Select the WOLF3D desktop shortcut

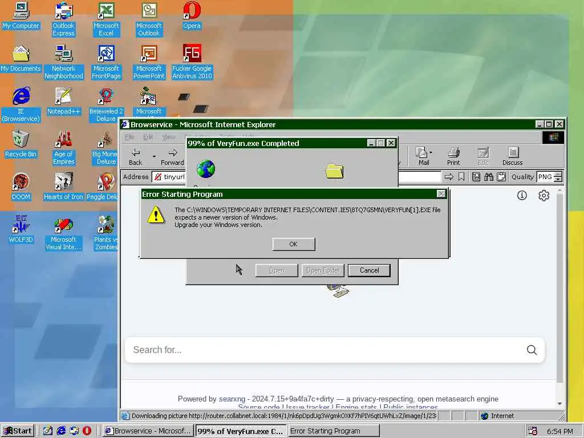click(x=21, y=230)
